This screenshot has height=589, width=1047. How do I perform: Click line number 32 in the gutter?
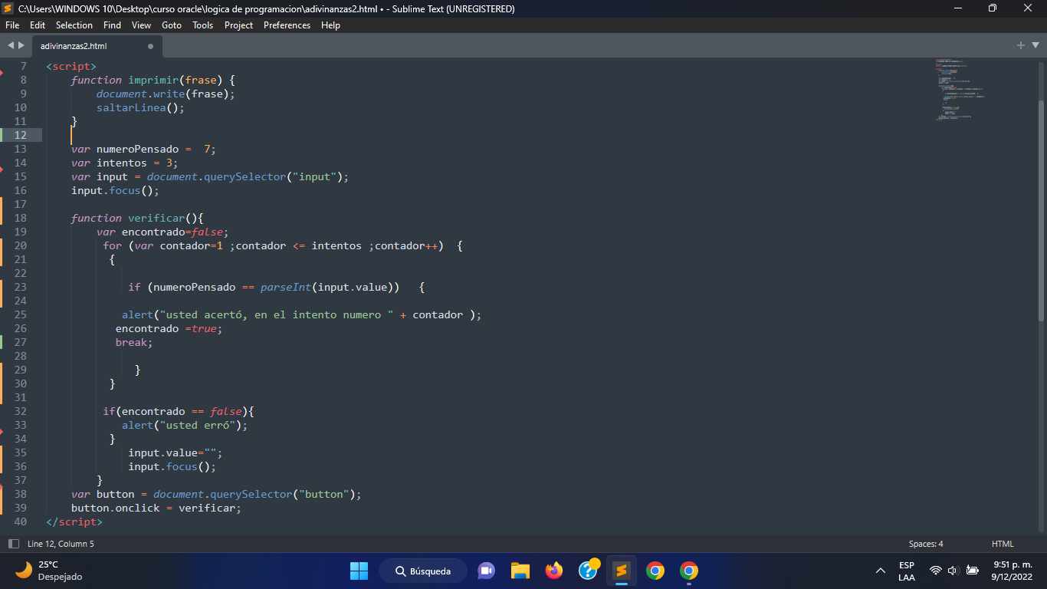(20, 411)
